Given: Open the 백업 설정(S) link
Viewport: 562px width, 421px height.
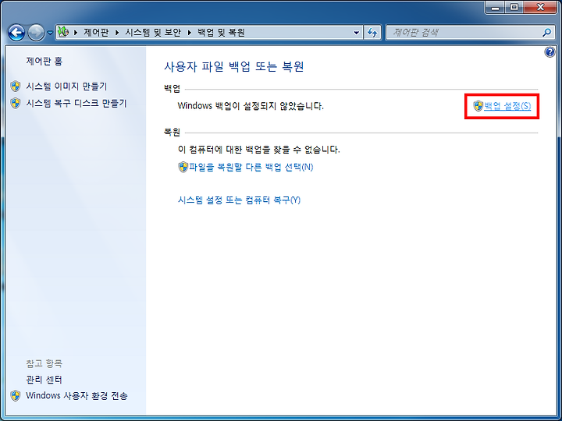Looking at the screenshot, I should (507, 106).
